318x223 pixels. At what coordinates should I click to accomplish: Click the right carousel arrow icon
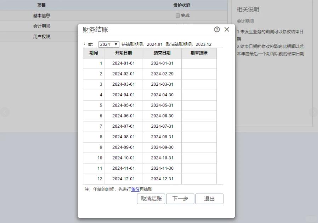[313, 112]
